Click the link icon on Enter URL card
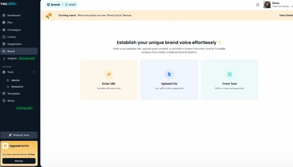This screenshot has width=293, height=167. tap(109, 74)
